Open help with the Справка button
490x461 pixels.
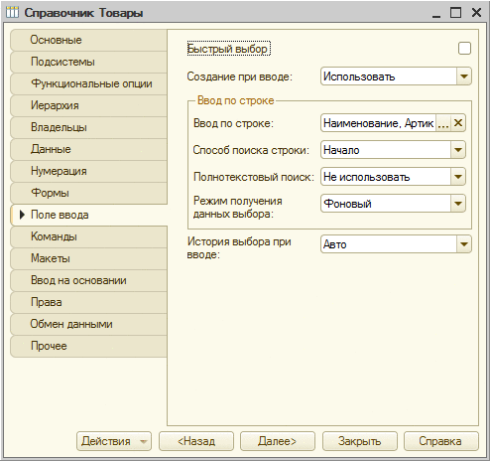(x=441, y=441)
